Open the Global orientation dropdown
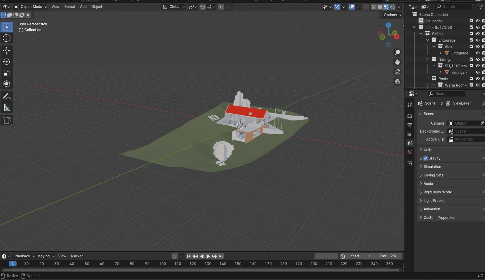The height and width of the screenshot is (280, 485). [174, 7]
